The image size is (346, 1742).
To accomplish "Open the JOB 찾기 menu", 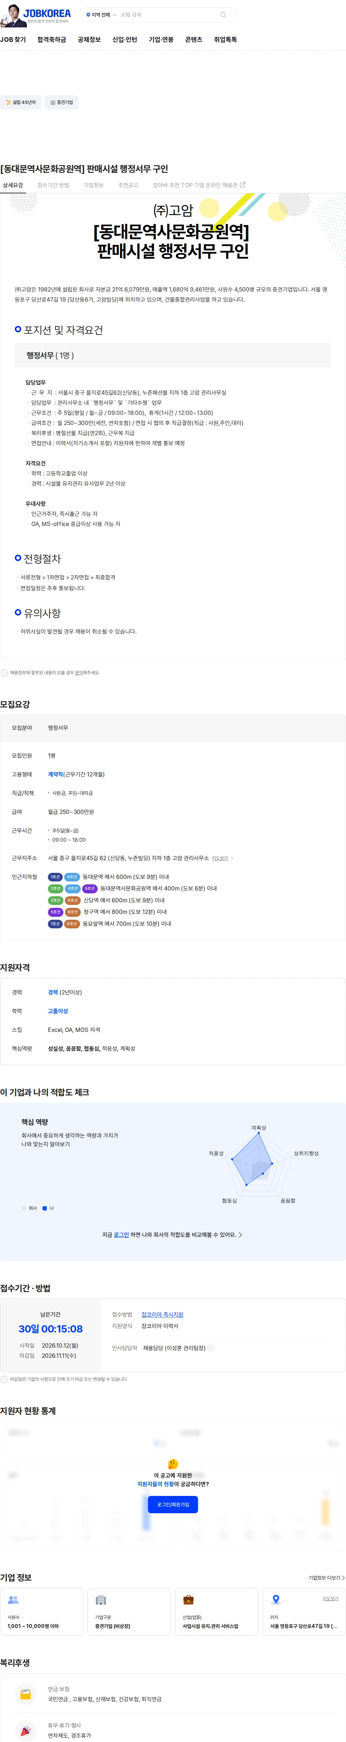I will click(13, 40).
